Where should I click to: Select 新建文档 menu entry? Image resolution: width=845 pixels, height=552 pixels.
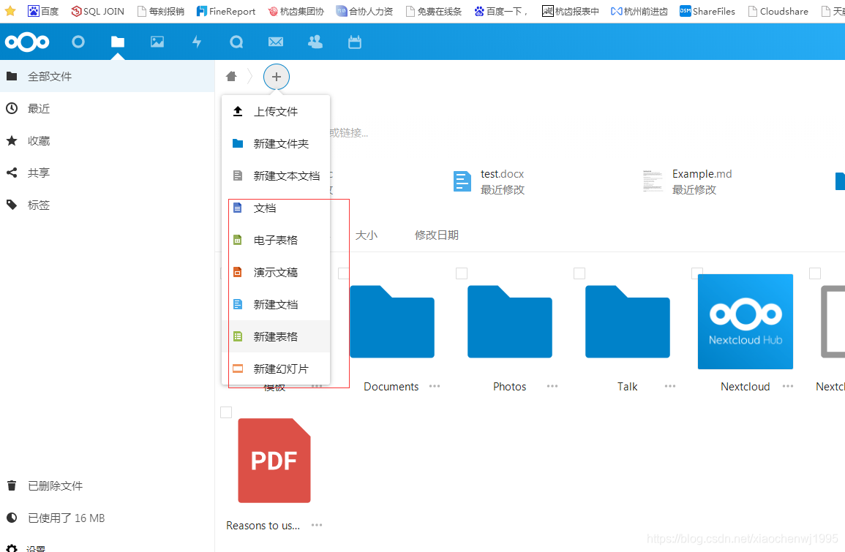point(276,305)
